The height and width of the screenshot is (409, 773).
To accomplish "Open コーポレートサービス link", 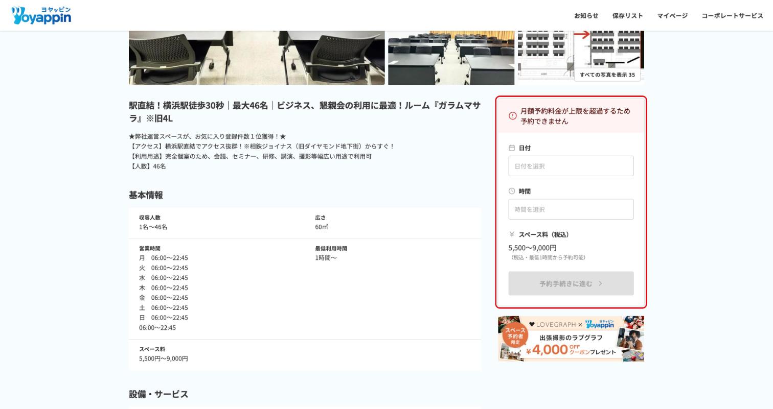I will click(732, 16).
